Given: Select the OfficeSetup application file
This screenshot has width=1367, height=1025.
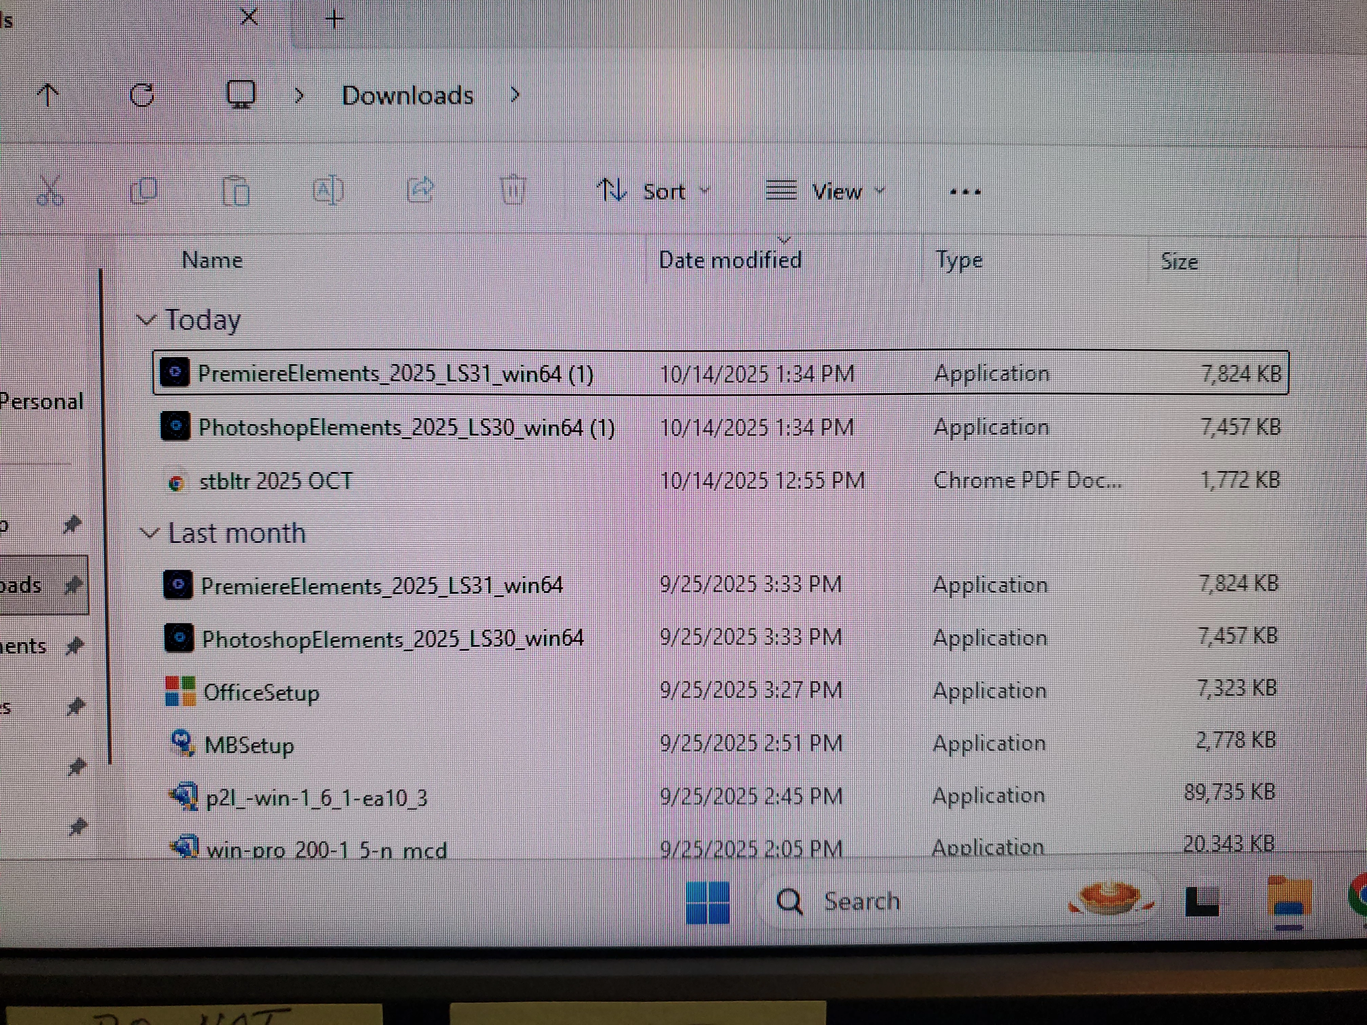Looking at the screenshot, I should (261, 692).
